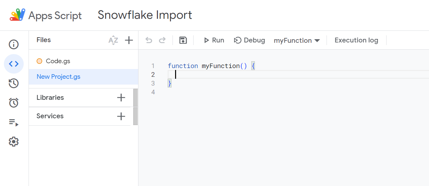Click the Redo arrow in toolbar
Viewport: 429px width, 186px height.
[162, 40]
